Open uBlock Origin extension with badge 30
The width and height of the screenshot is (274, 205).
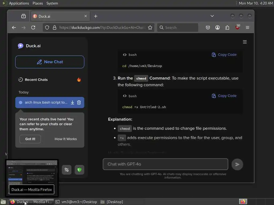coord(238,27)
